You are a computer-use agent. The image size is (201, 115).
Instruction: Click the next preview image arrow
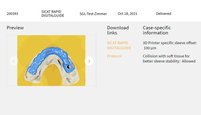pos(89,61)
